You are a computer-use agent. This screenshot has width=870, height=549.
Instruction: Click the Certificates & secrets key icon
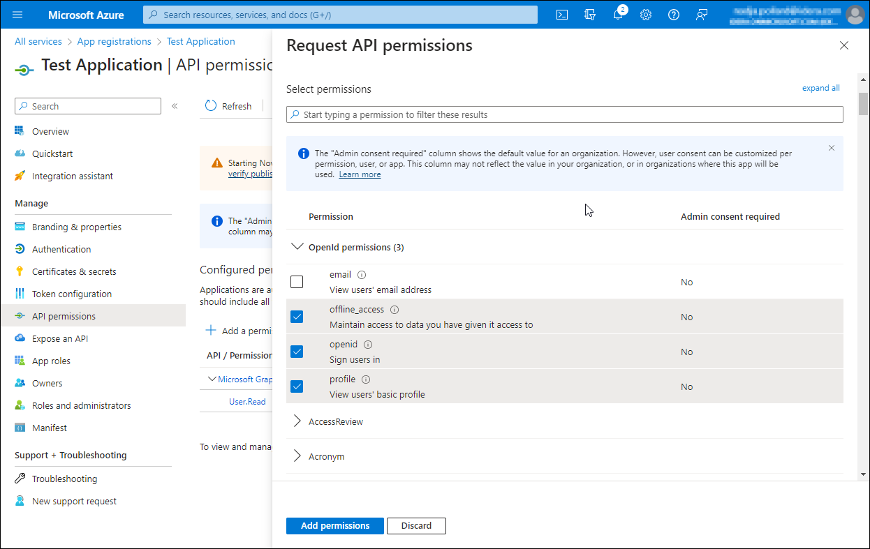pyautogui.click(x=20, y=271)
